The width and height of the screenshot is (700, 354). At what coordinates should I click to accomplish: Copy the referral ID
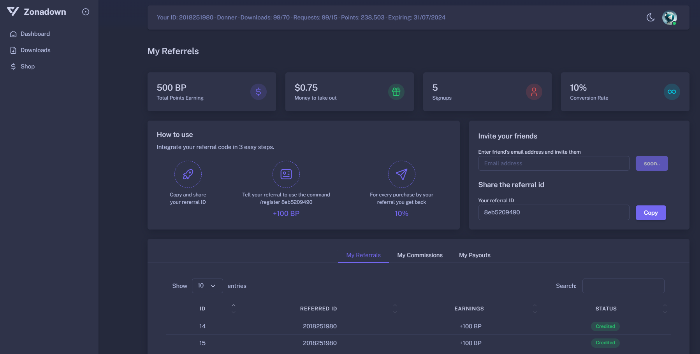tap(651, 213)
